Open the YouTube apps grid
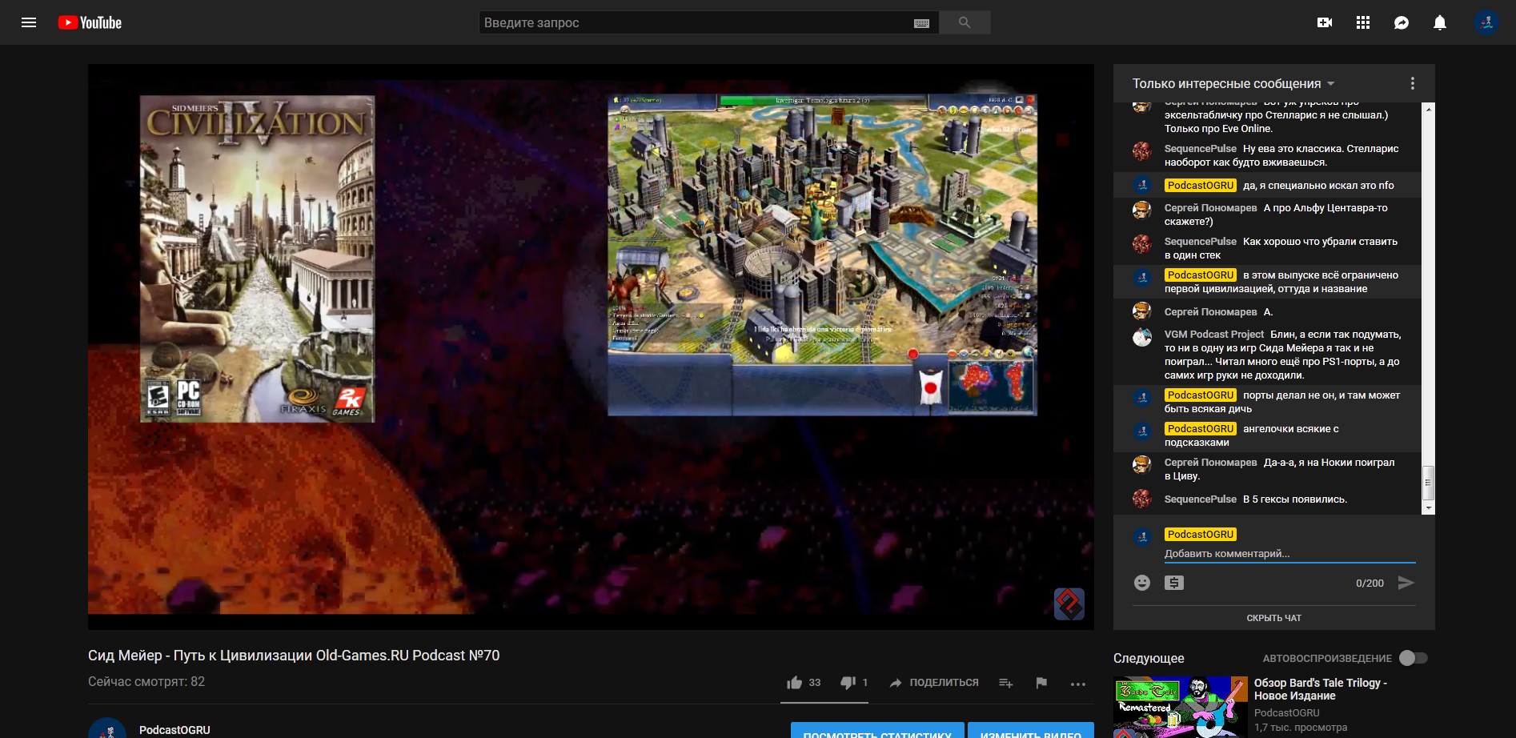The image size is (1516, 738). pyautogui.click(x=1363, y=22)
